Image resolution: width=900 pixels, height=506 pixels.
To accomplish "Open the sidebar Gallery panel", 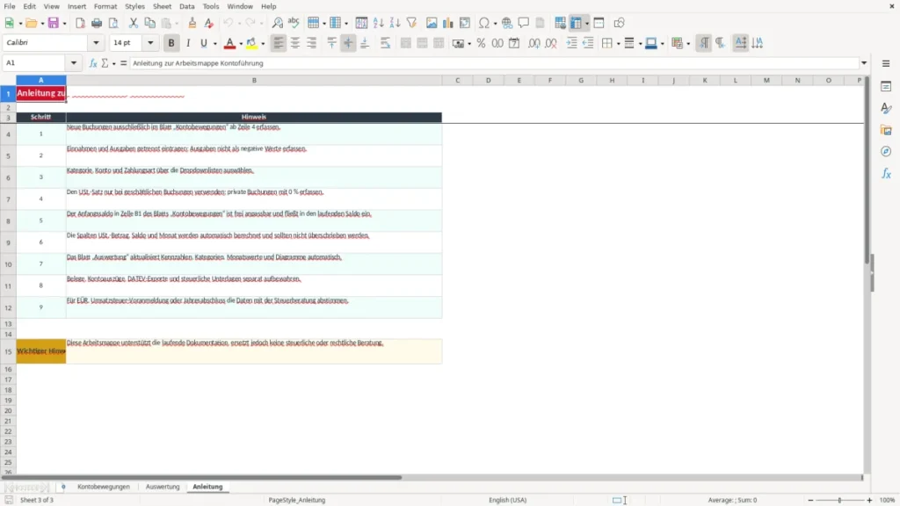I will [x=886, y=130].
